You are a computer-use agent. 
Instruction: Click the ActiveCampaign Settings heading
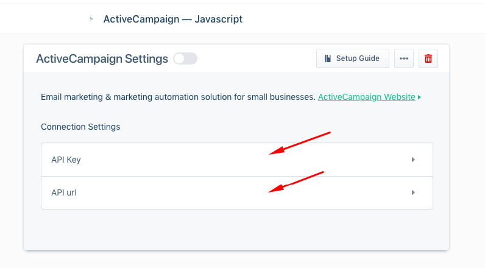point(102,58)
